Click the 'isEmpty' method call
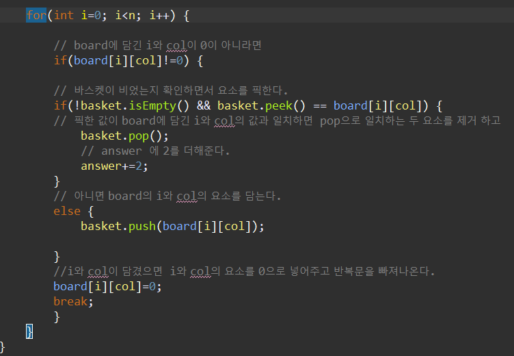The height and width of the screenshot is (356, 514). [x=152, y=105]
